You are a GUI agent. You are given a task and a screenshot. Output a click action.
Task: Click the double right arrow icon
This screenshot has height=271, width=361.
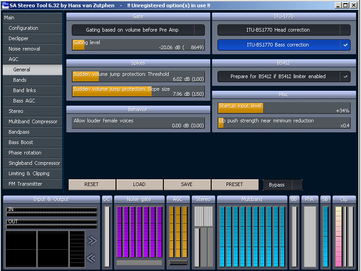click(93, 241)
